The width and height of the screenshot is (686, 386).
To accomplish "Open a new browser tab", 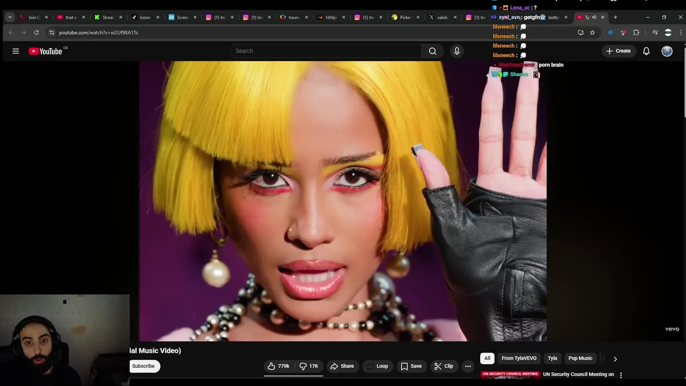I will tap(615, 17).
